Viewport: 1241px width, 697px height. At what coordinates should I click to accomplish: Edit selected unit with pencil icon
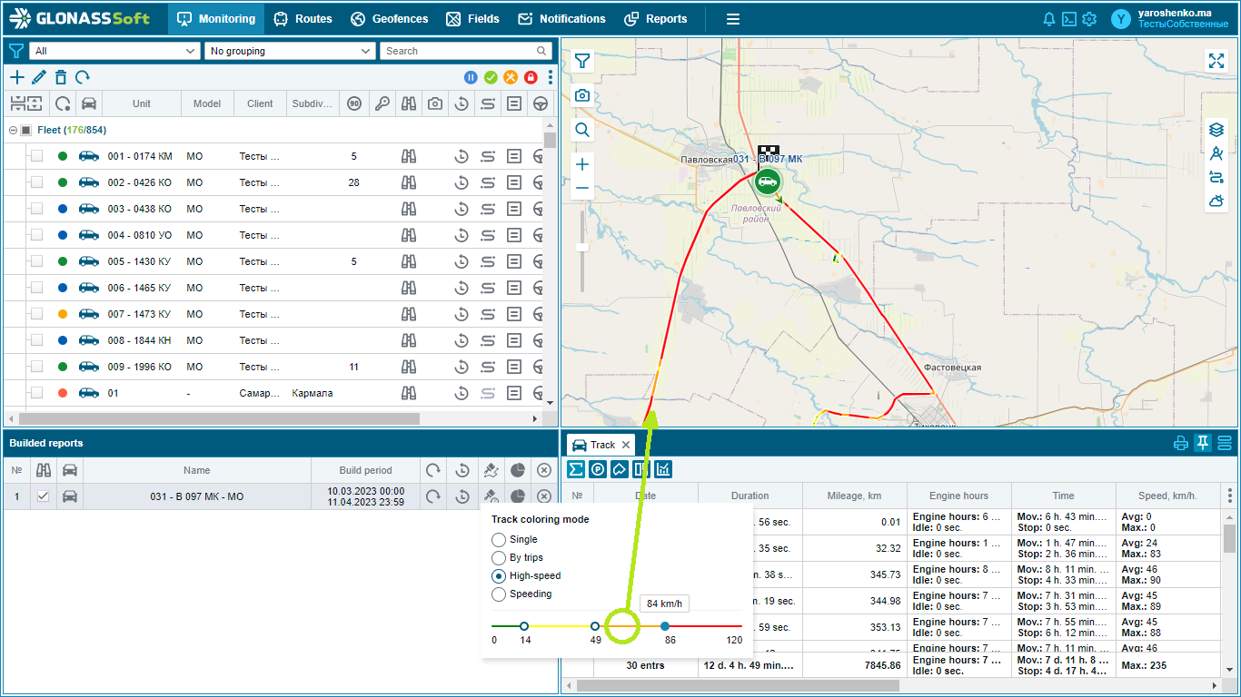click(x=38, y=77)
